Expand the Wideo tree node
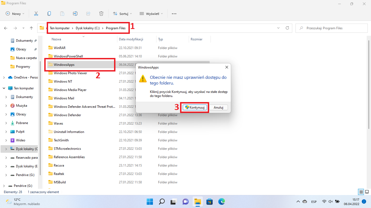Image resolution: width=371 pixels, height=208 pixels. coord(6,140)
